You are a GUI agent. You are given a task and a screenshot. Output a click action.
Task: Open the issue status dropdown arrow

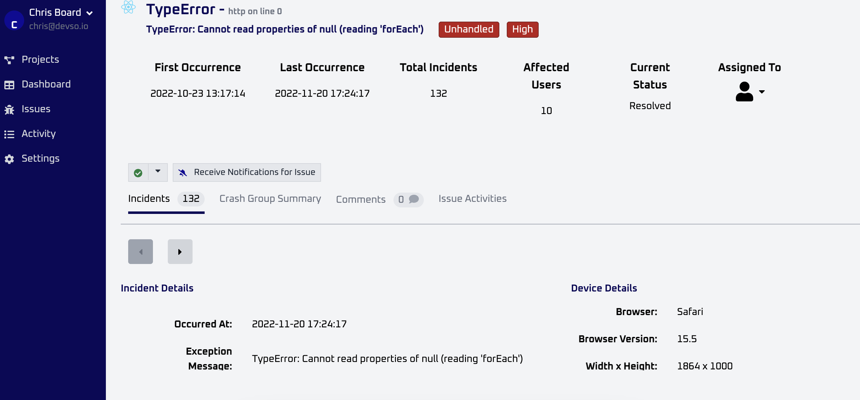pyautogui.click(x=158, y=171)
